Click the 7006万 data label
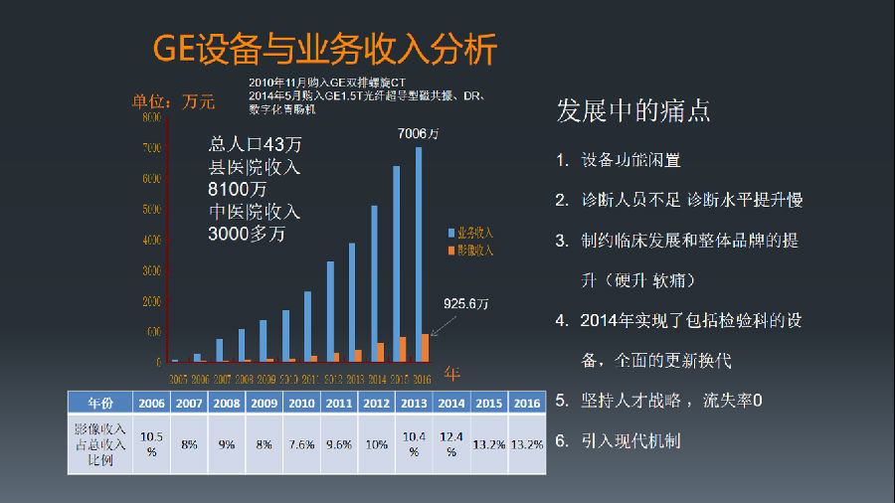Image resolution: width=895 pixels, height=503 pixels. (420, 132)
